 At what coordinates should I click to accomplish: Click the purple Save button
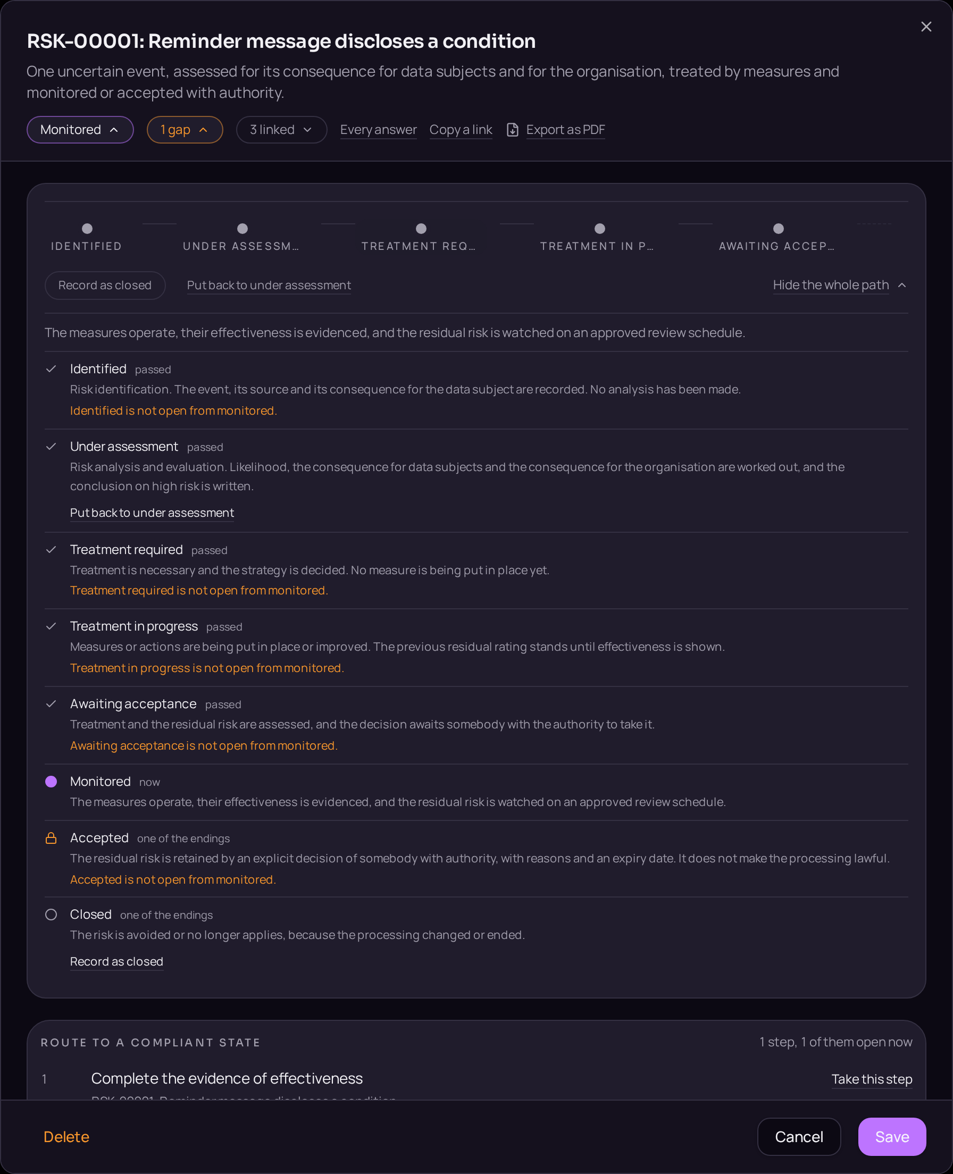[x=892, y=1137]
